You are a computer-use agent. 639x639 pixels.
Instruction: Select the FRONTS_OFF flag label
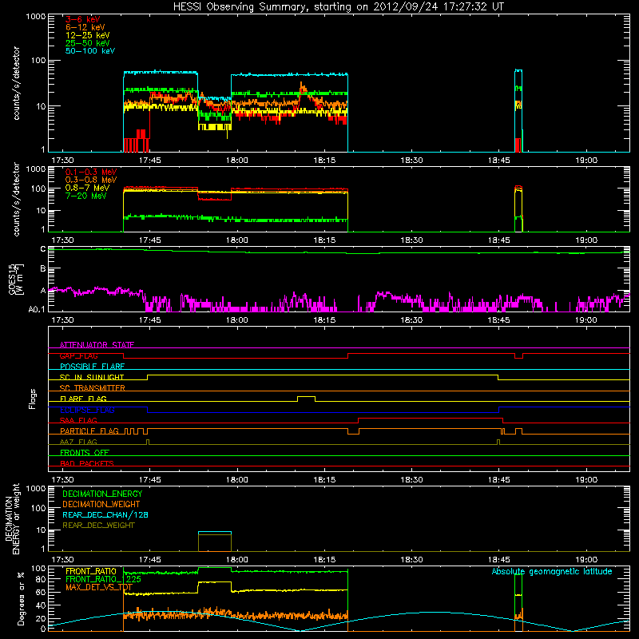coord(85,453)
